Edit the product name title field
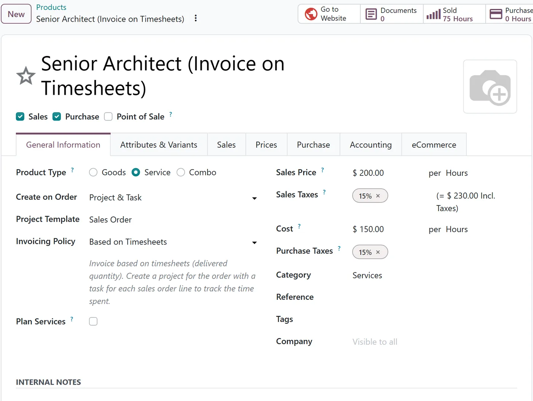533x401 pixels. click(x=163, y=76)
